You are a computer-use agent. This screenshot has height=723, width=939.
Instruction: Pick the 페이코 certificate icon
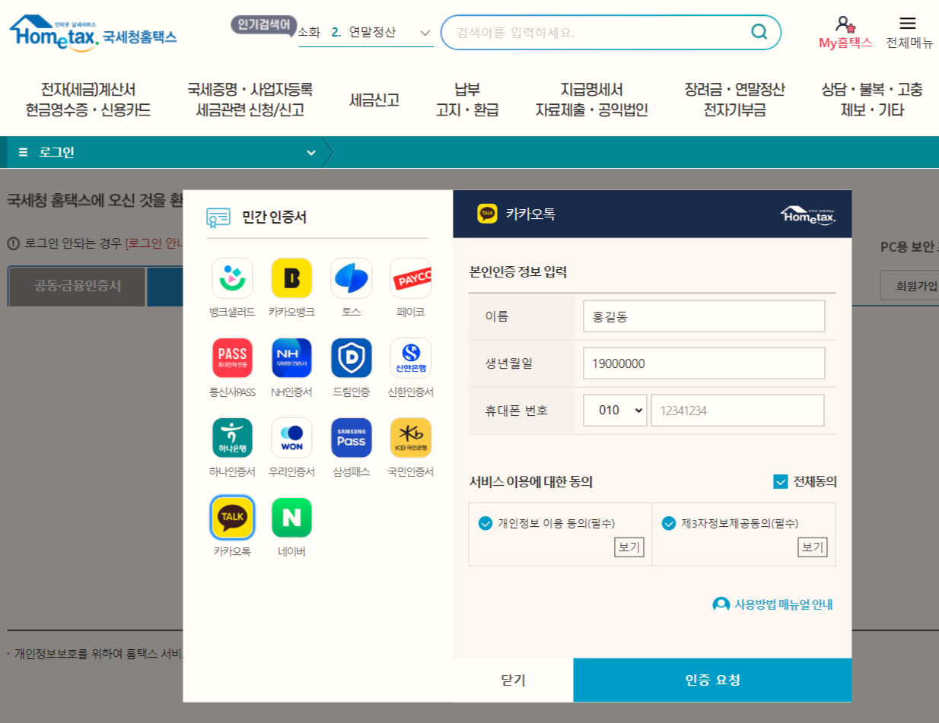411,278
